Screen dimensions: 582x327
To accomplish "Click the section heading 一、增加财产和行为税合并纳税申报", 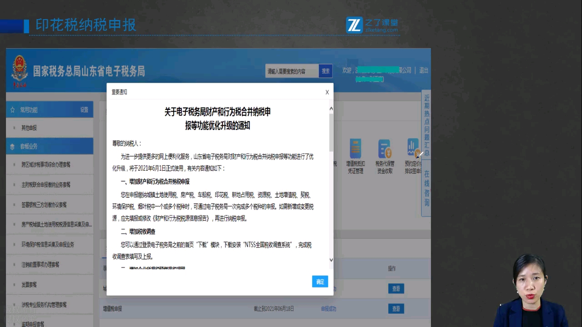I will point(155,182).
